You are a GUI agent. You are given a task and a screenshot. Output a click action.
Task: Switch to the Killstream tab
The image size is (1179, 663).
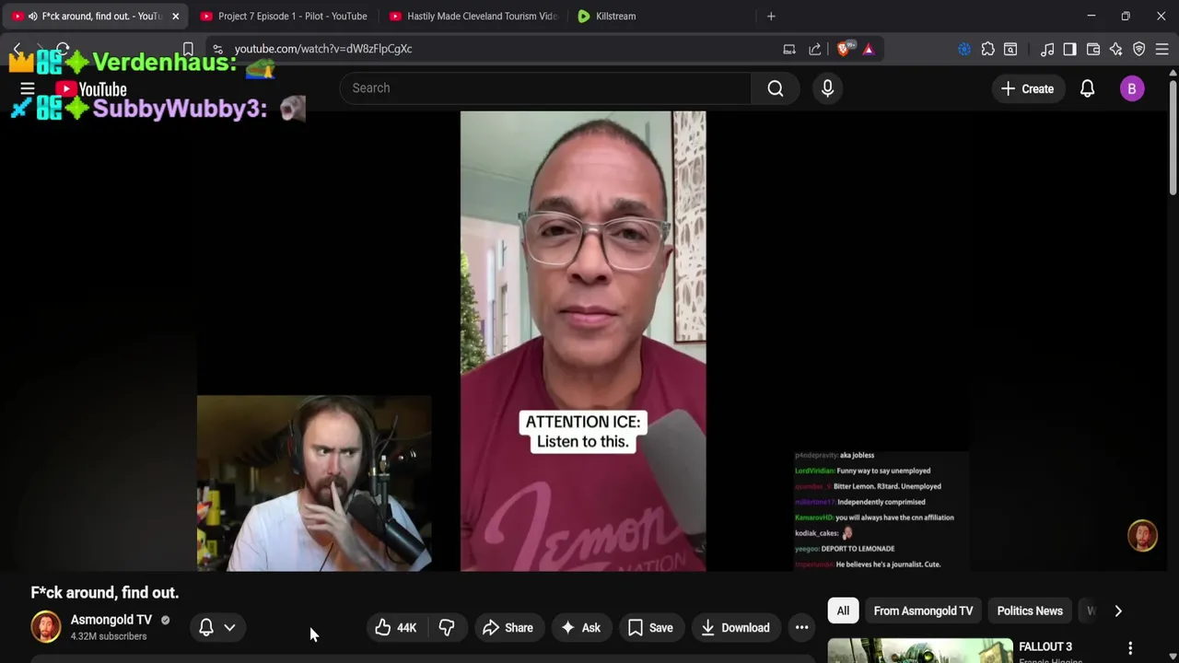pos(662,16)
